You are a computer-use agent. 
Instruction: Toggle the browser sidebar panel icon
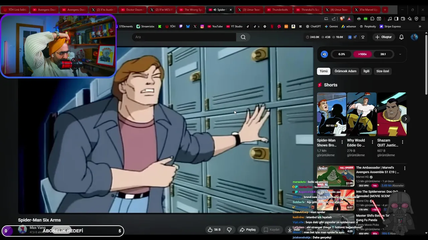(x=396, y=19)
